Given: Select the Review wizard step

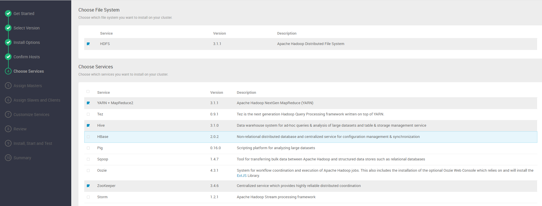Looking at the screenshot, I should (x=20, y=129).
